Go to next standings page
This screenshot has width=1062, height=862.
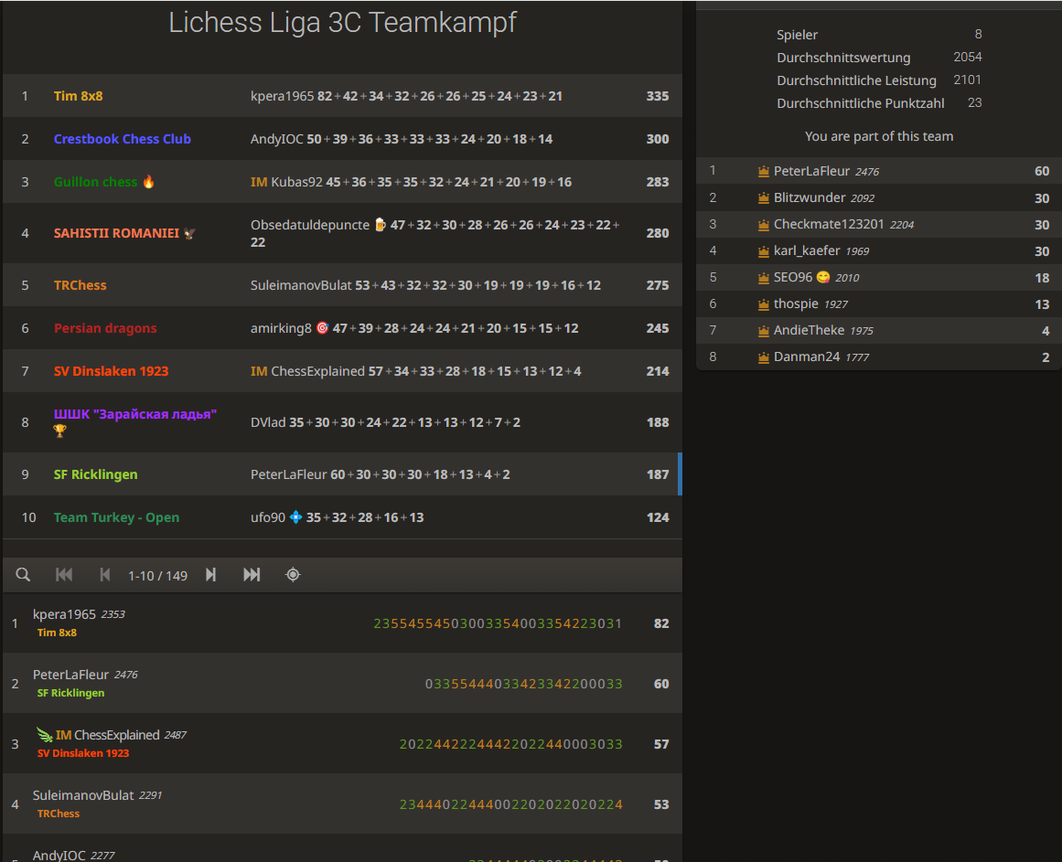(211, 575)
